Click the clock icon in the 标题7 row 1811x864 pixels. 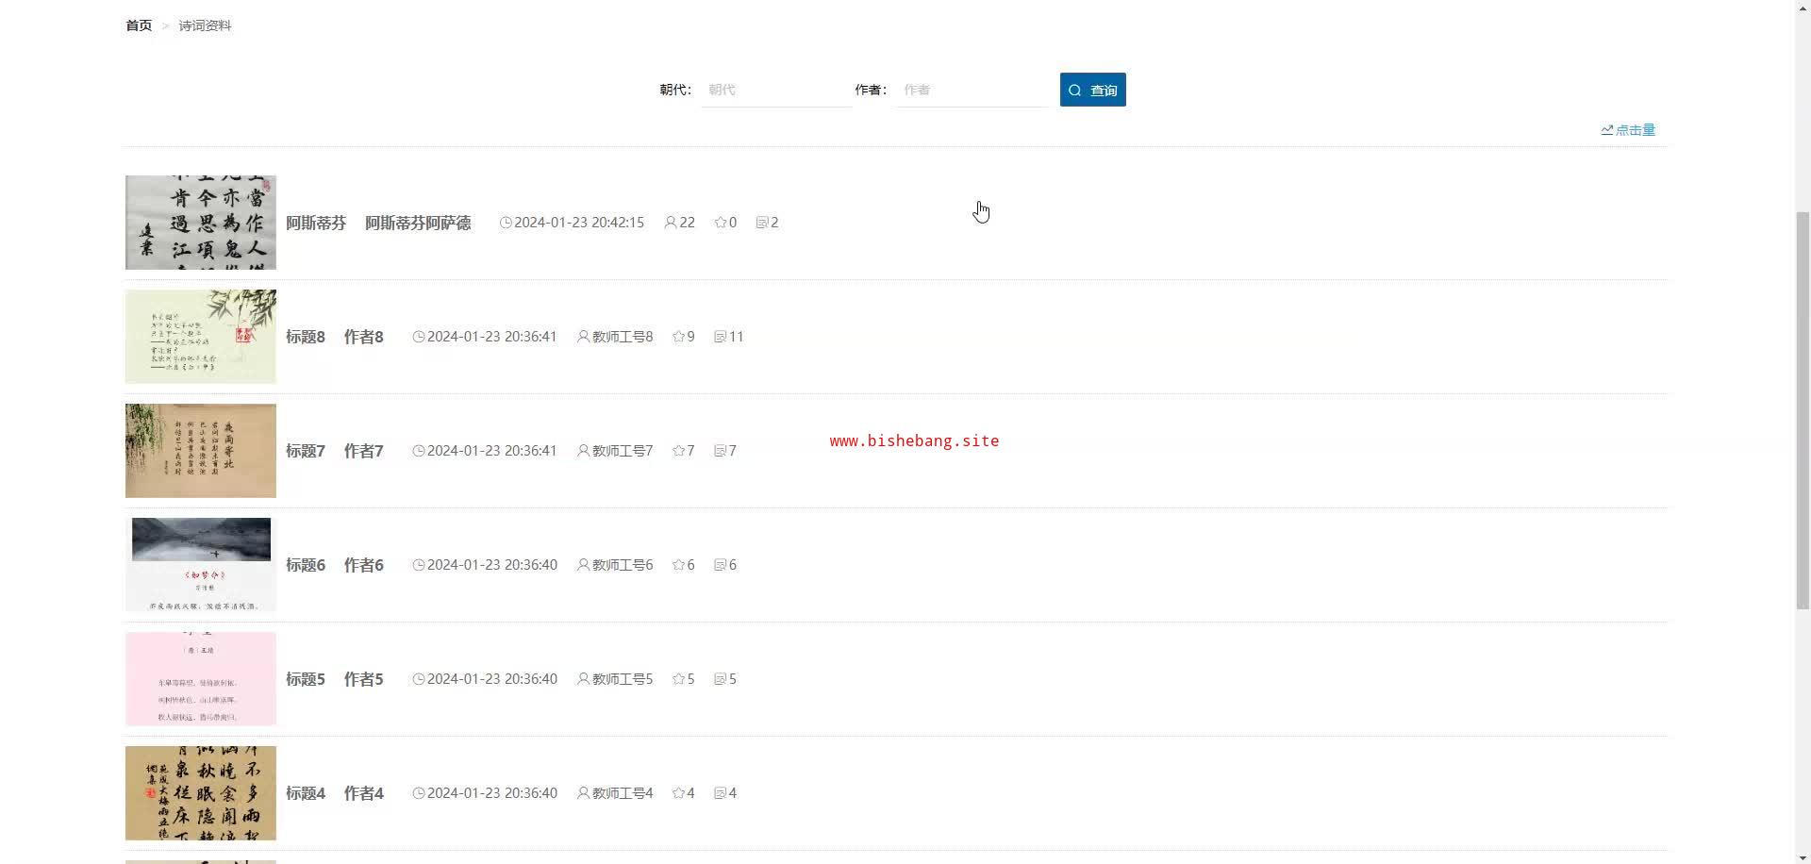(419, 451)
